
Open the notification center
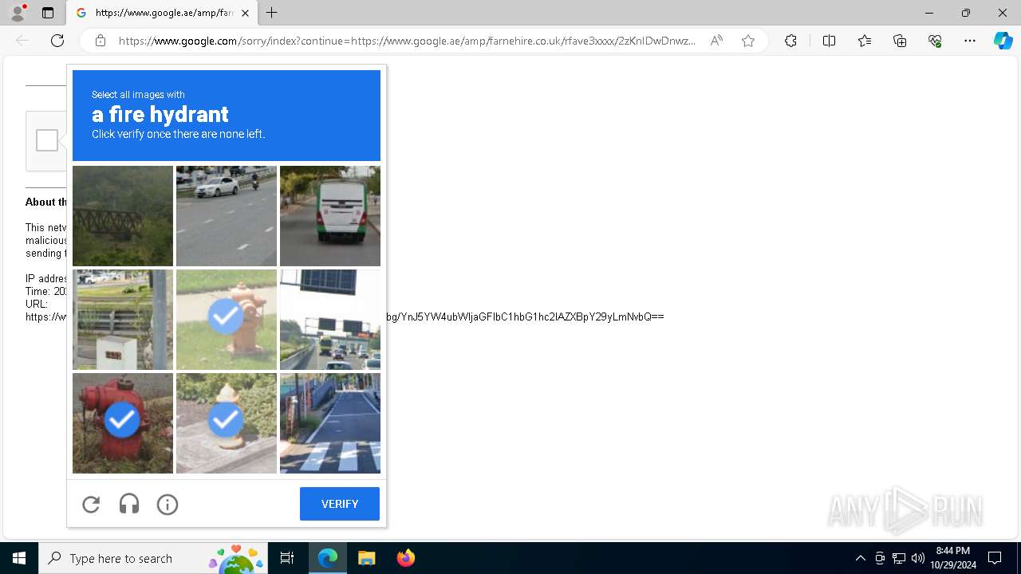(x=995, y=558)
